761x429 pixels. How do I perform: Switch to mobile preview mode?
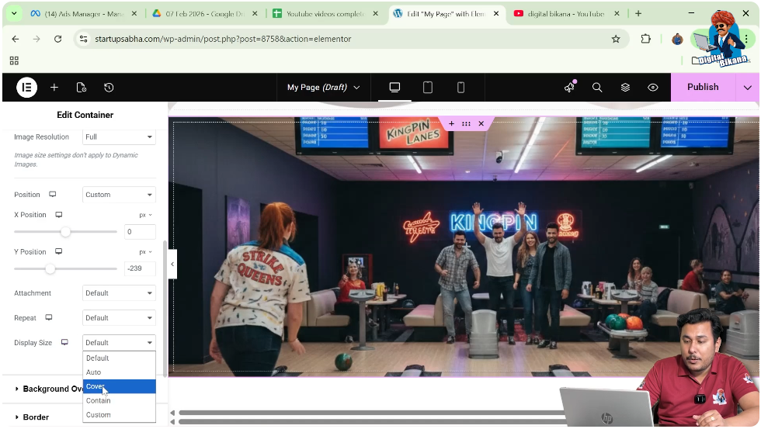(460, 87)
